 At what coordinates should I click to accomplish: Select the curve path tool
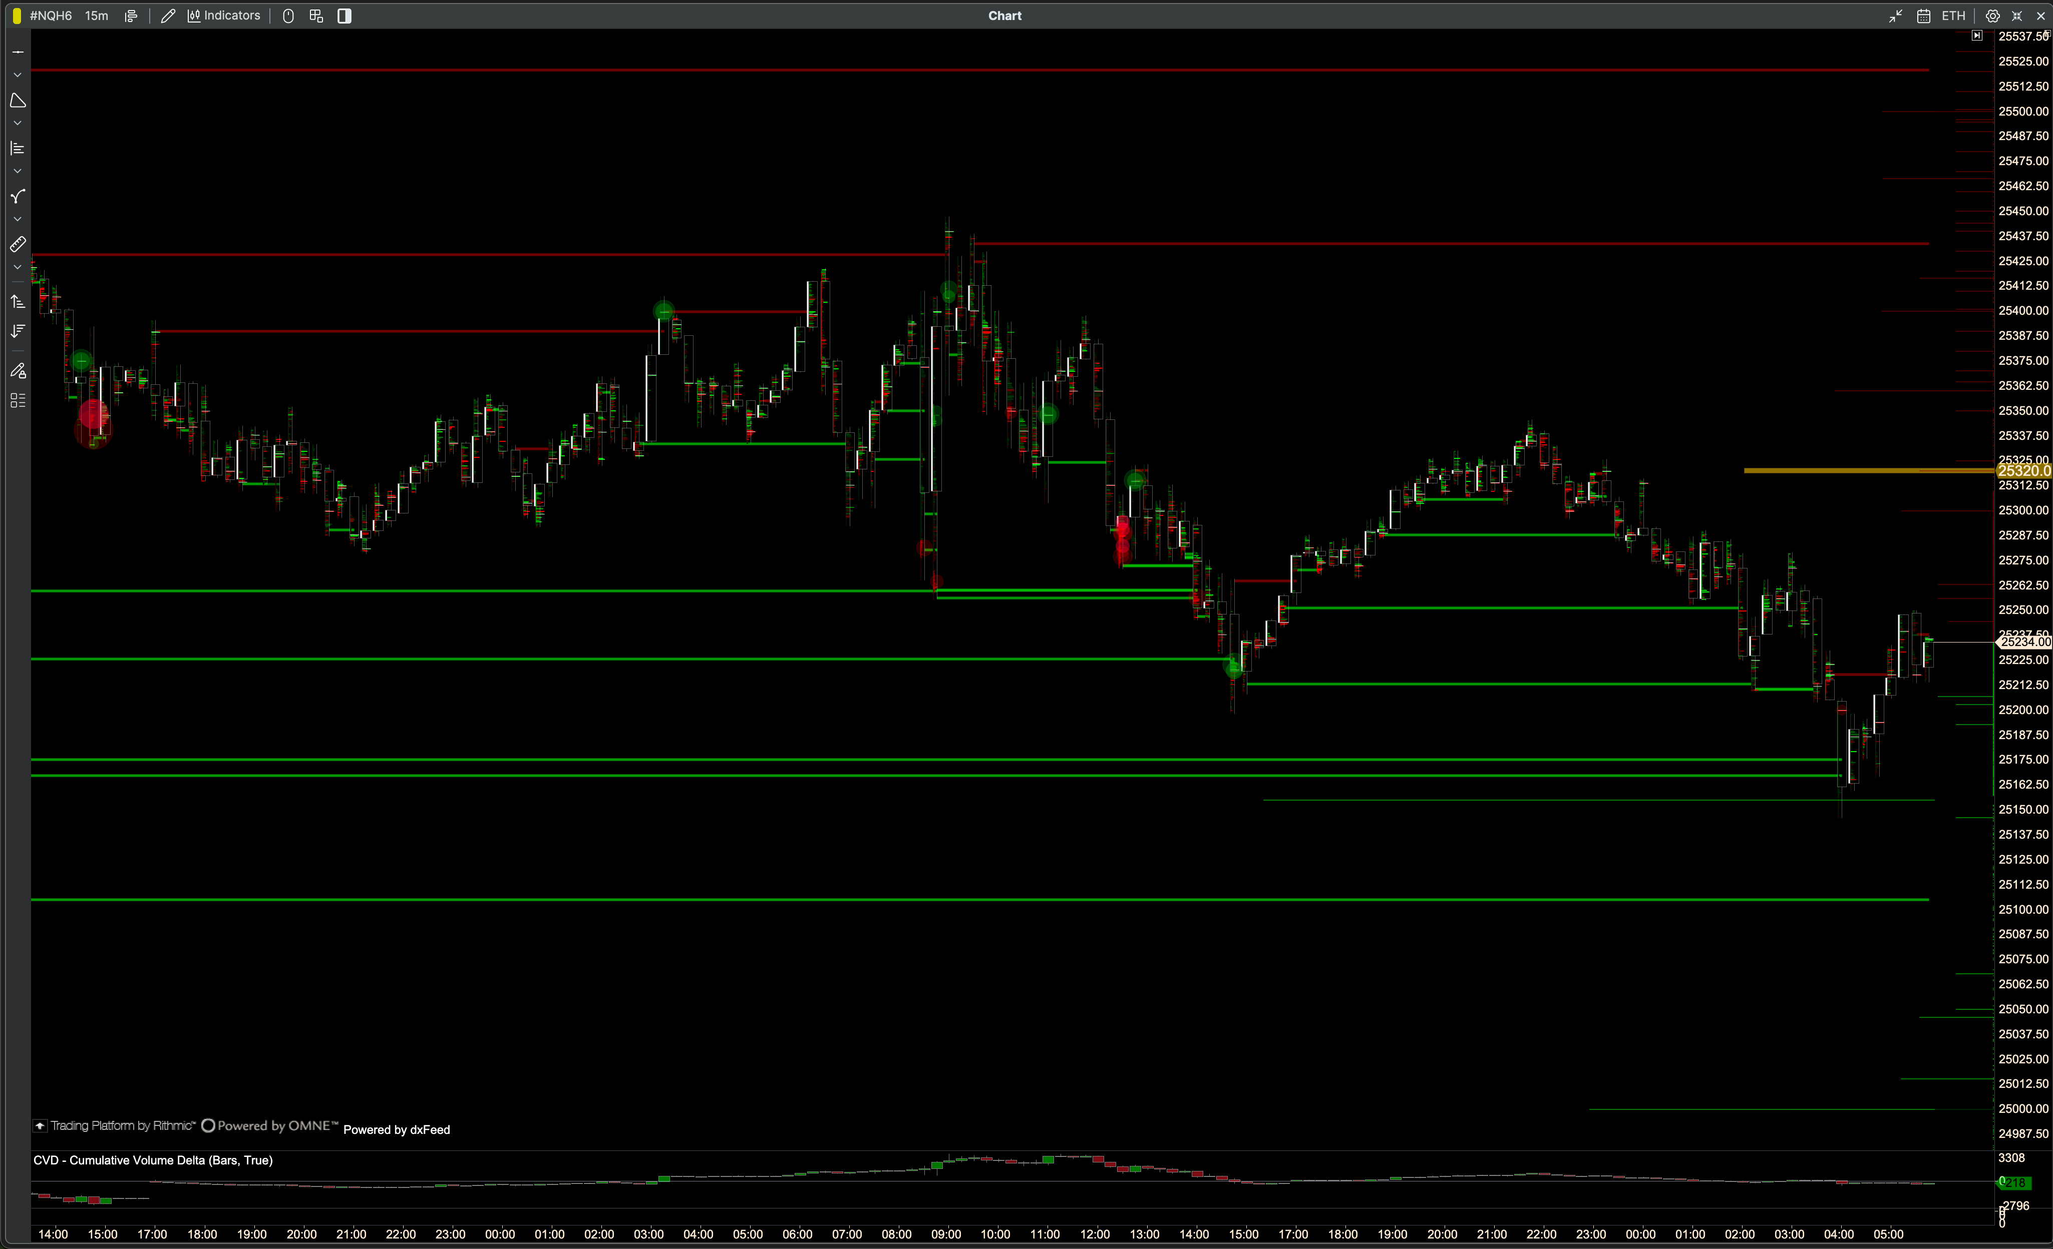18,197
